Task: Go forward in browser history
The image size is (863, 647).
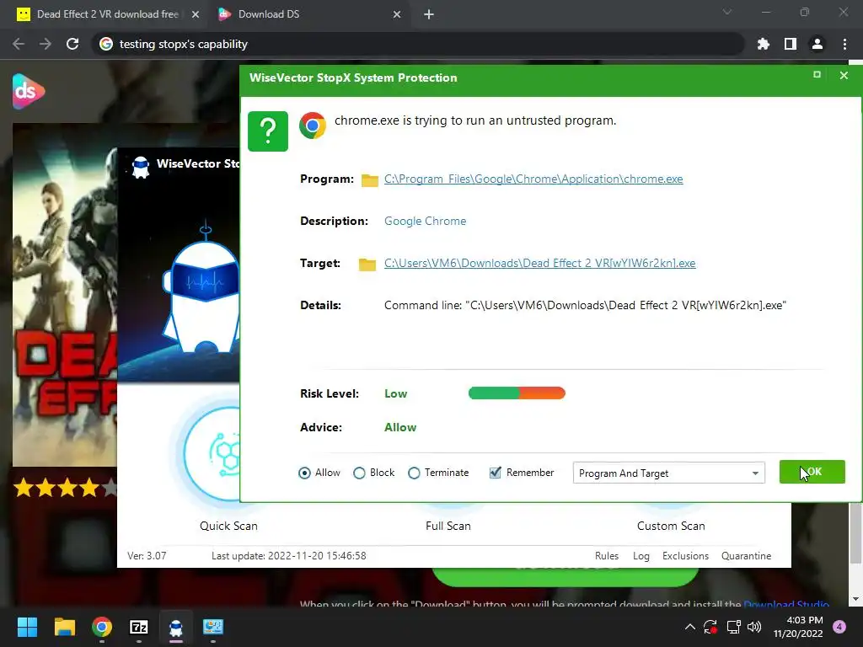Action: point(46,44)
